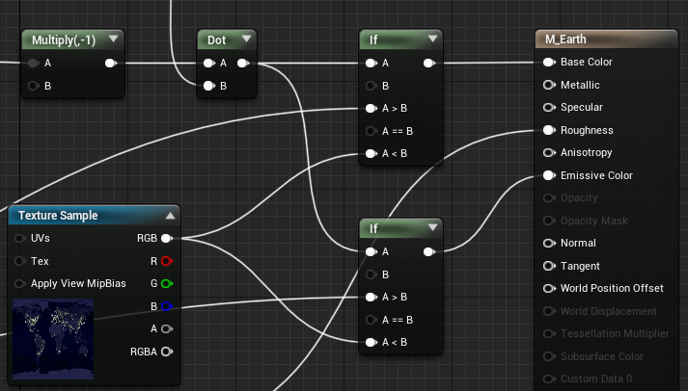
Task: Click the upper If node output pin
Action: [x=429, y=63]
